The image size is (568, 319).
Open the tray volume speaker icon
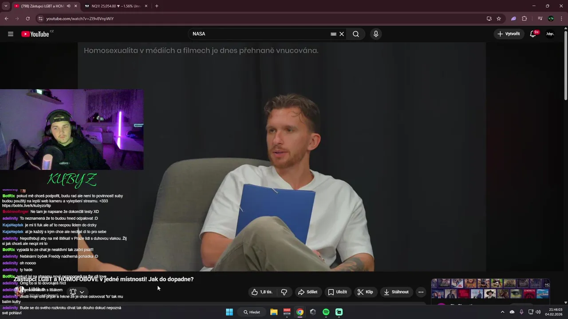click(x=538, y=312)
